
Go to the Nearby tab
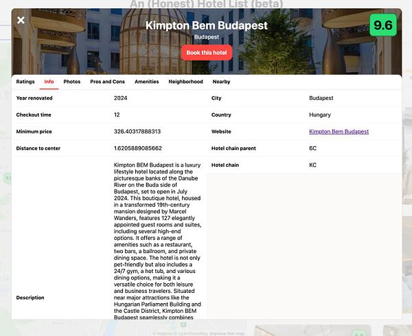pyautogui.click(x=221, y=82)
